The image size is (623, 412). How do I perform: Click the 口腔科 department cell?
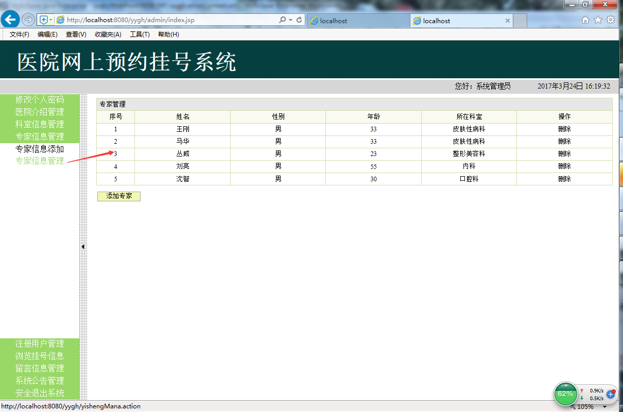point(469,179)
